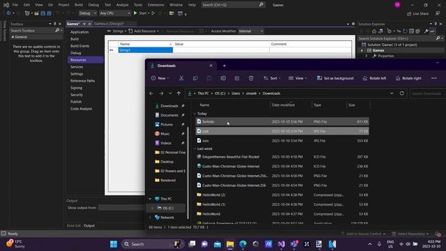The image size is (446, 251).
Task: Click Rotate right button
Action: [408, 78]
